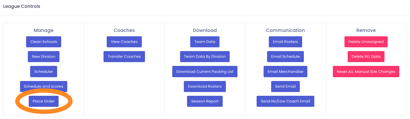The width and height of the screenshot is (410, 119).
Task: Download Team Data By Division
Action: point(205,56)
